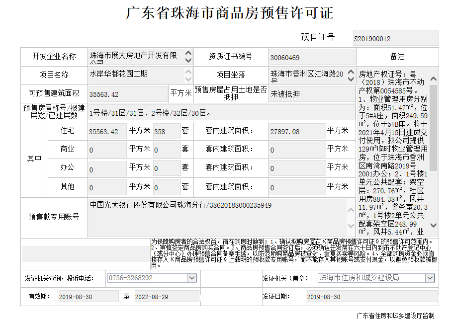The width and height of the screenshot is (450, 323).
Task: Click up arrow in project name field
Action: (x=188, y=72)
